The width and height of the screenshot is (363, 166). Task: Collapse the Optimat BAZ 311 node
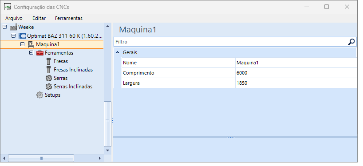pyautogui.click(x=13, y=36)
